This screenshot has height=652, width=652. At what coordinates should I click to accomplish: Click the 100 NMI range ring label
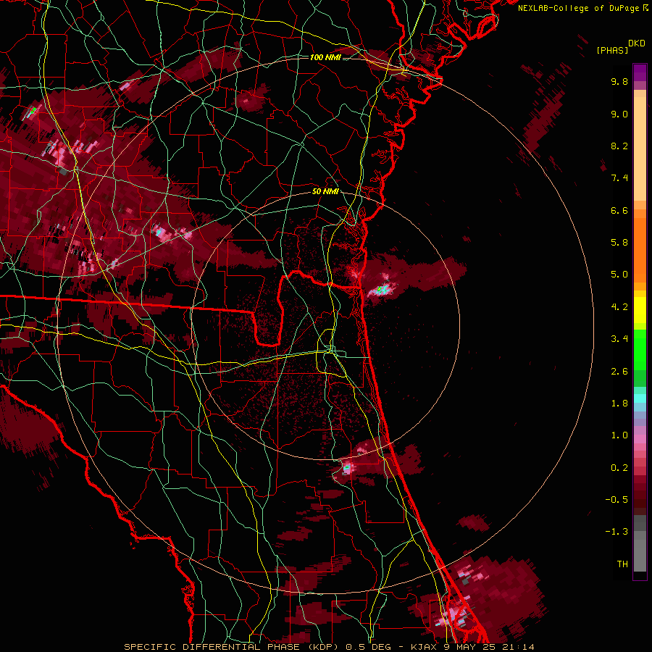(x=325, y=57)
